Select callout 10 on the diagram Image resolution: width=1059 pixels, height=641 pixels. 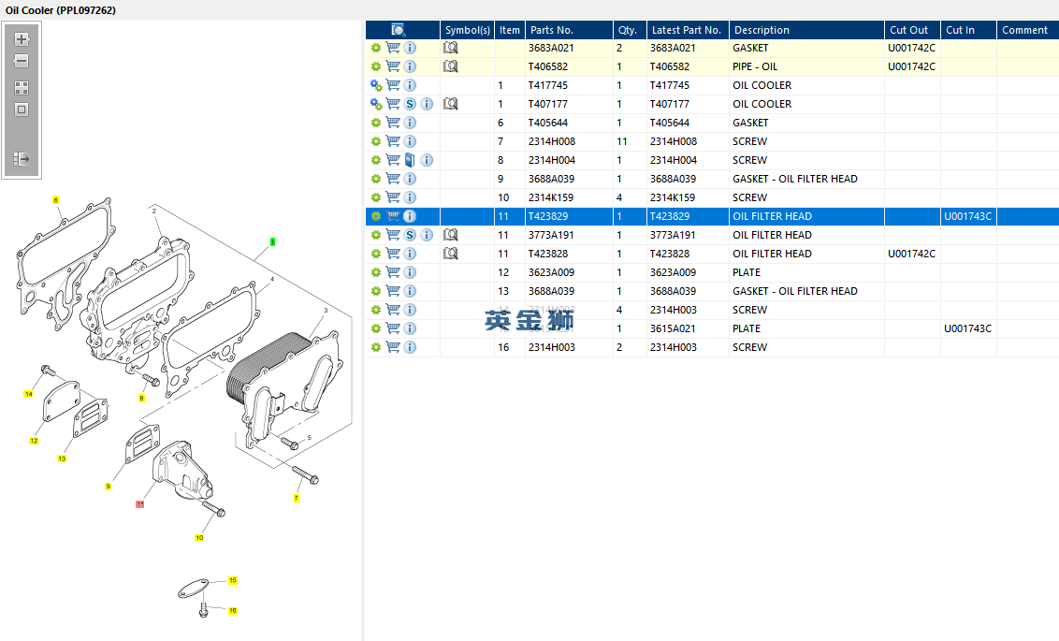tap(199, 538)
